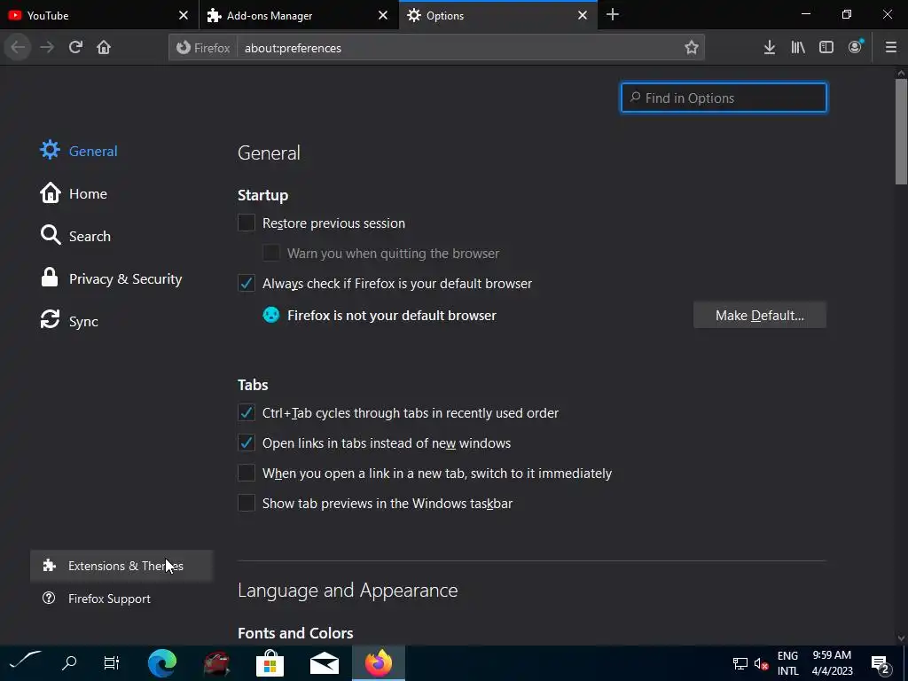Open the hamburger application menu
Image resolution: width=908 pixels, height=681 pixels.
click(x=891, y=48)
